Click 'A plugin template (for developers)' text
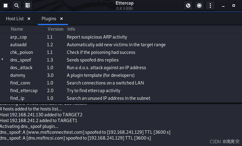The image size is (242, 146). coord(101,75)
